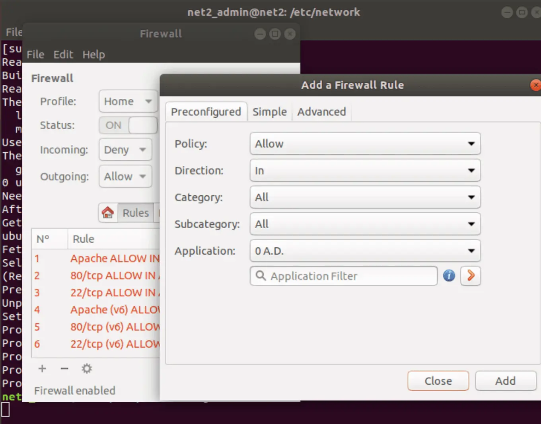Minimize the terminal window
Screen dimensions: 541x424
[x=507, y=12]
